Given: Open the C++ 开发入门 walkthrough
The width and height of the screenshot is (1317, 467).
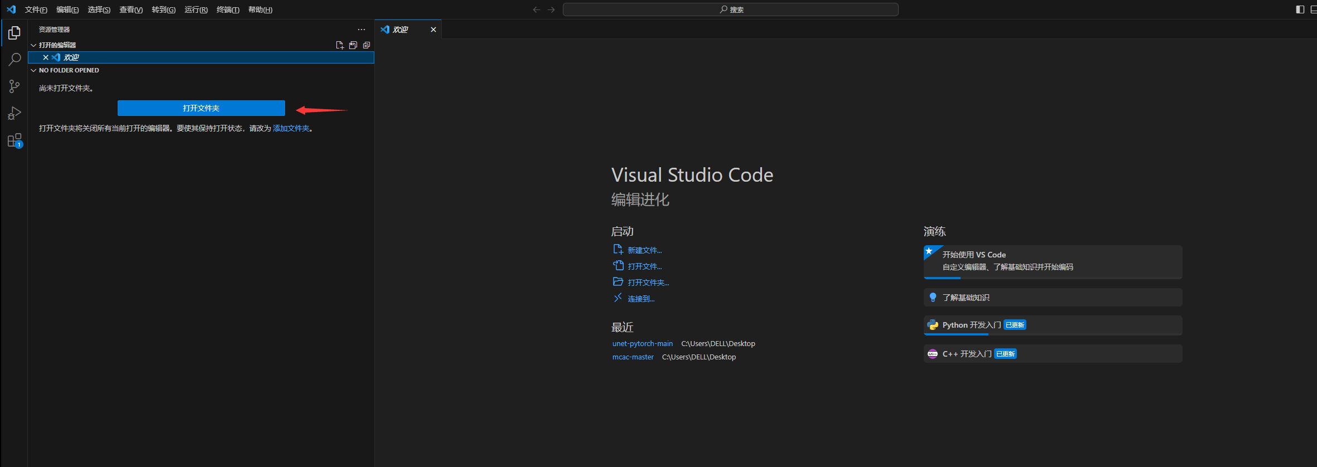Looking at the screenshot, I should (x=1053, y=354).
